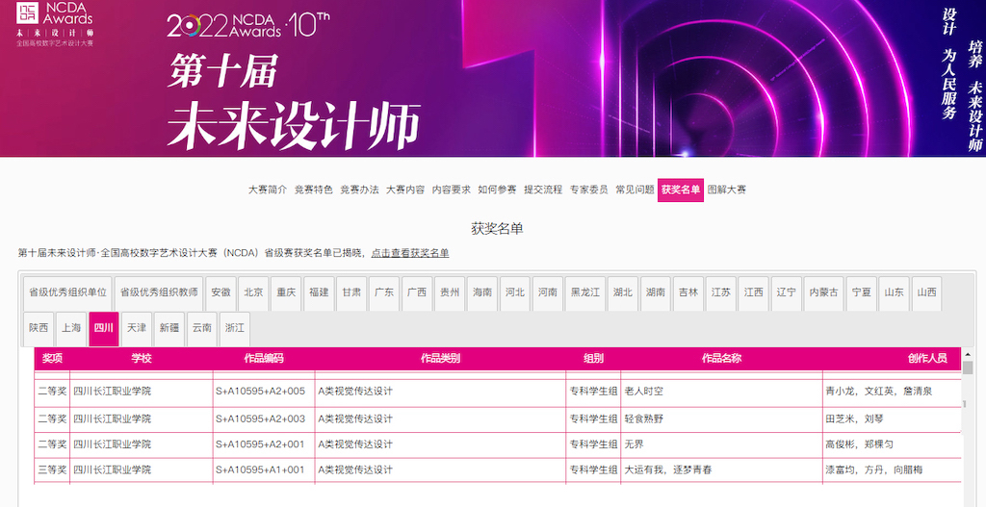986x507 pixels.
Task: Click the 作品名称 column header
Action: pyautogui.click(x=721, y=359)
